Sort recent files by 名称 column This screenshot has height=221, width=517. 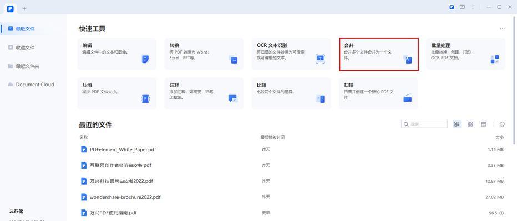click(83, 137)
